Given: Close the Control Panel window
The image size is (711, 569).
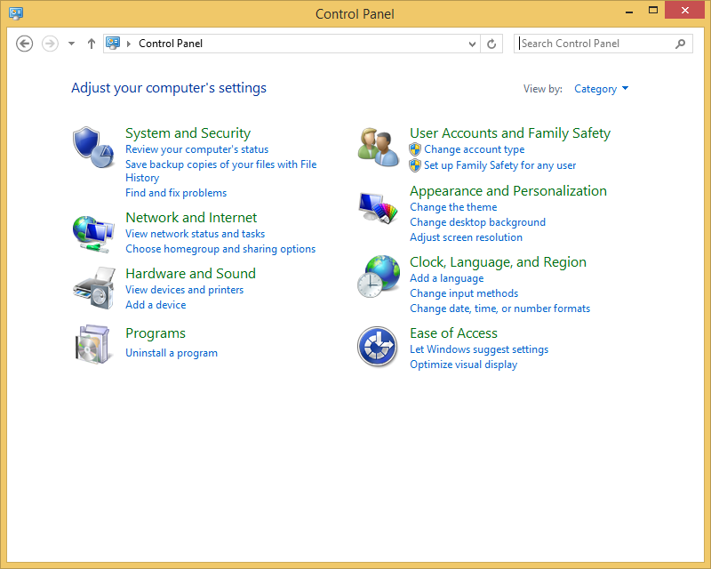Looking at the screenshot, I should click(684, 10).
